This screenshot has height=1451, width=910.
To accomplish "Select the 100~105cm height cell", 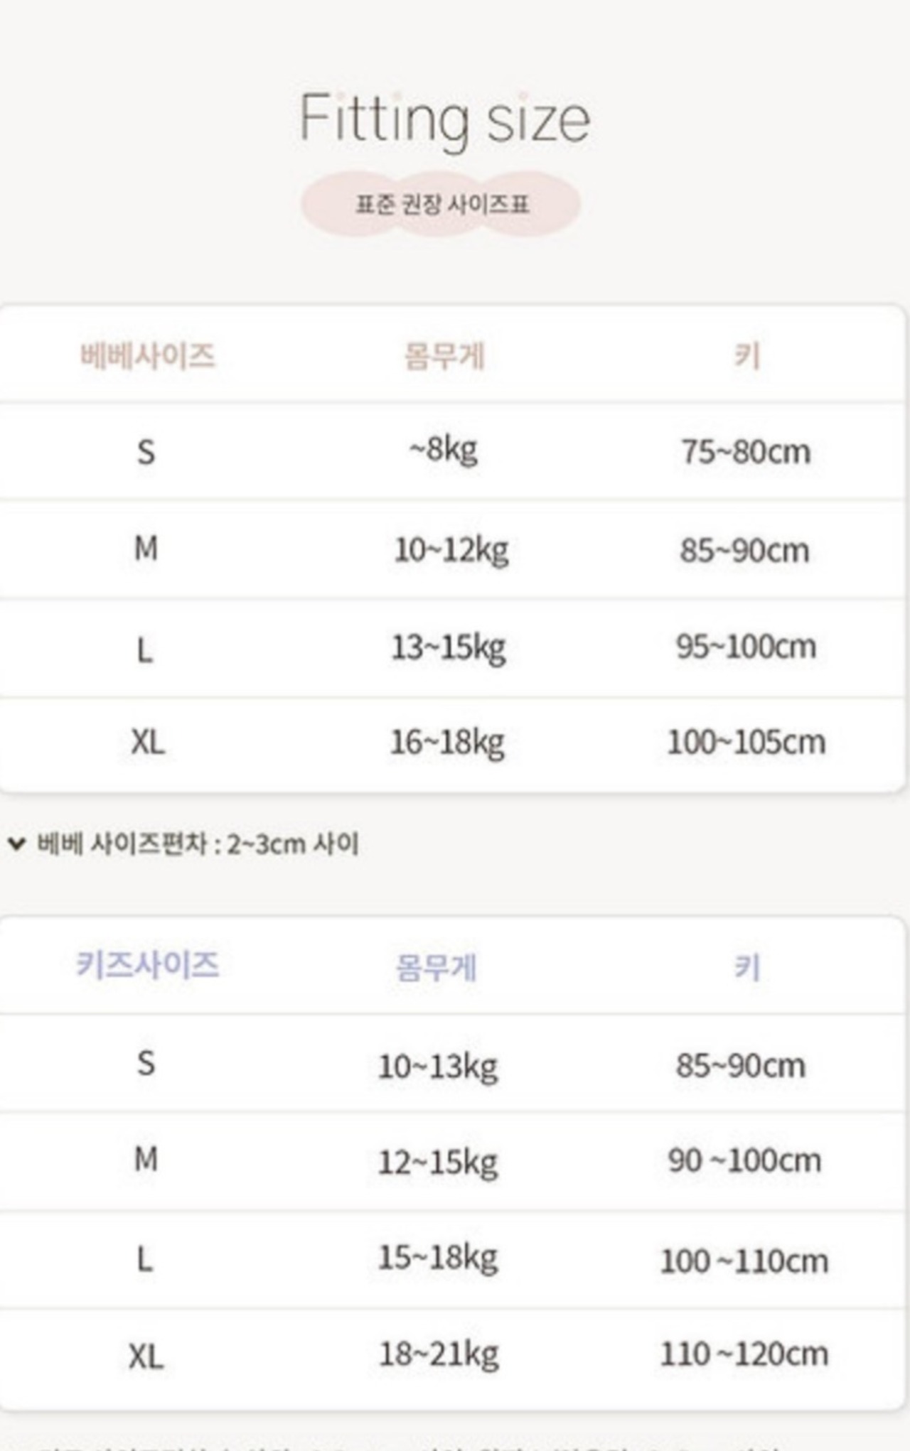I will tap(746, 743).
